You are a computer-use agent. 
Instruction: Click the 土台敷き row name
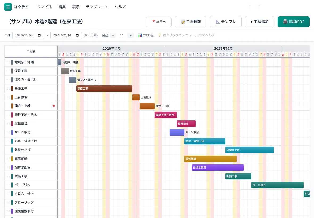[x=21, y=97]
